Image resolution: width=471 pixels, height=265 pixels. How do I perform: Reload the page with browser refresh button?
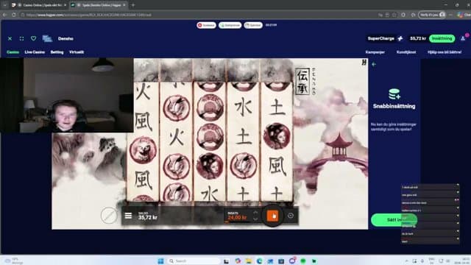14,15
